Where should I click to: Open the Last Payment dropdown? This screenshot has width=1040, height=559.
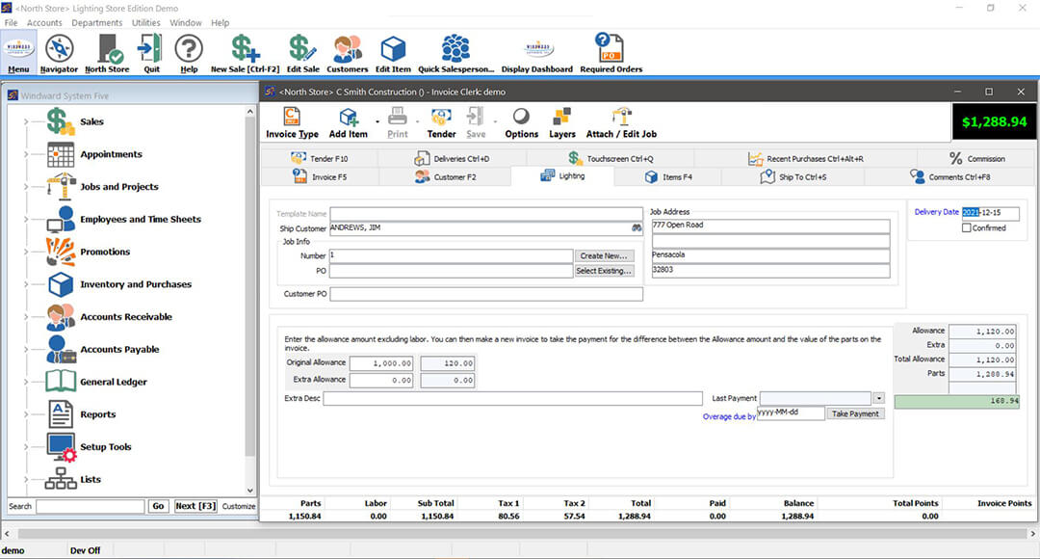click(878, 398)
